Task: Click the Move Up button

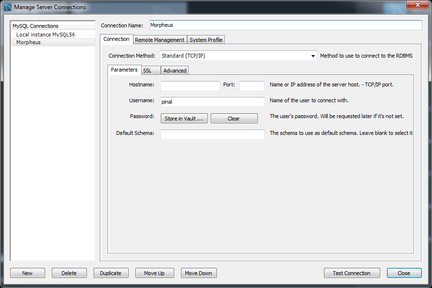Action: [x=155, y=273]
